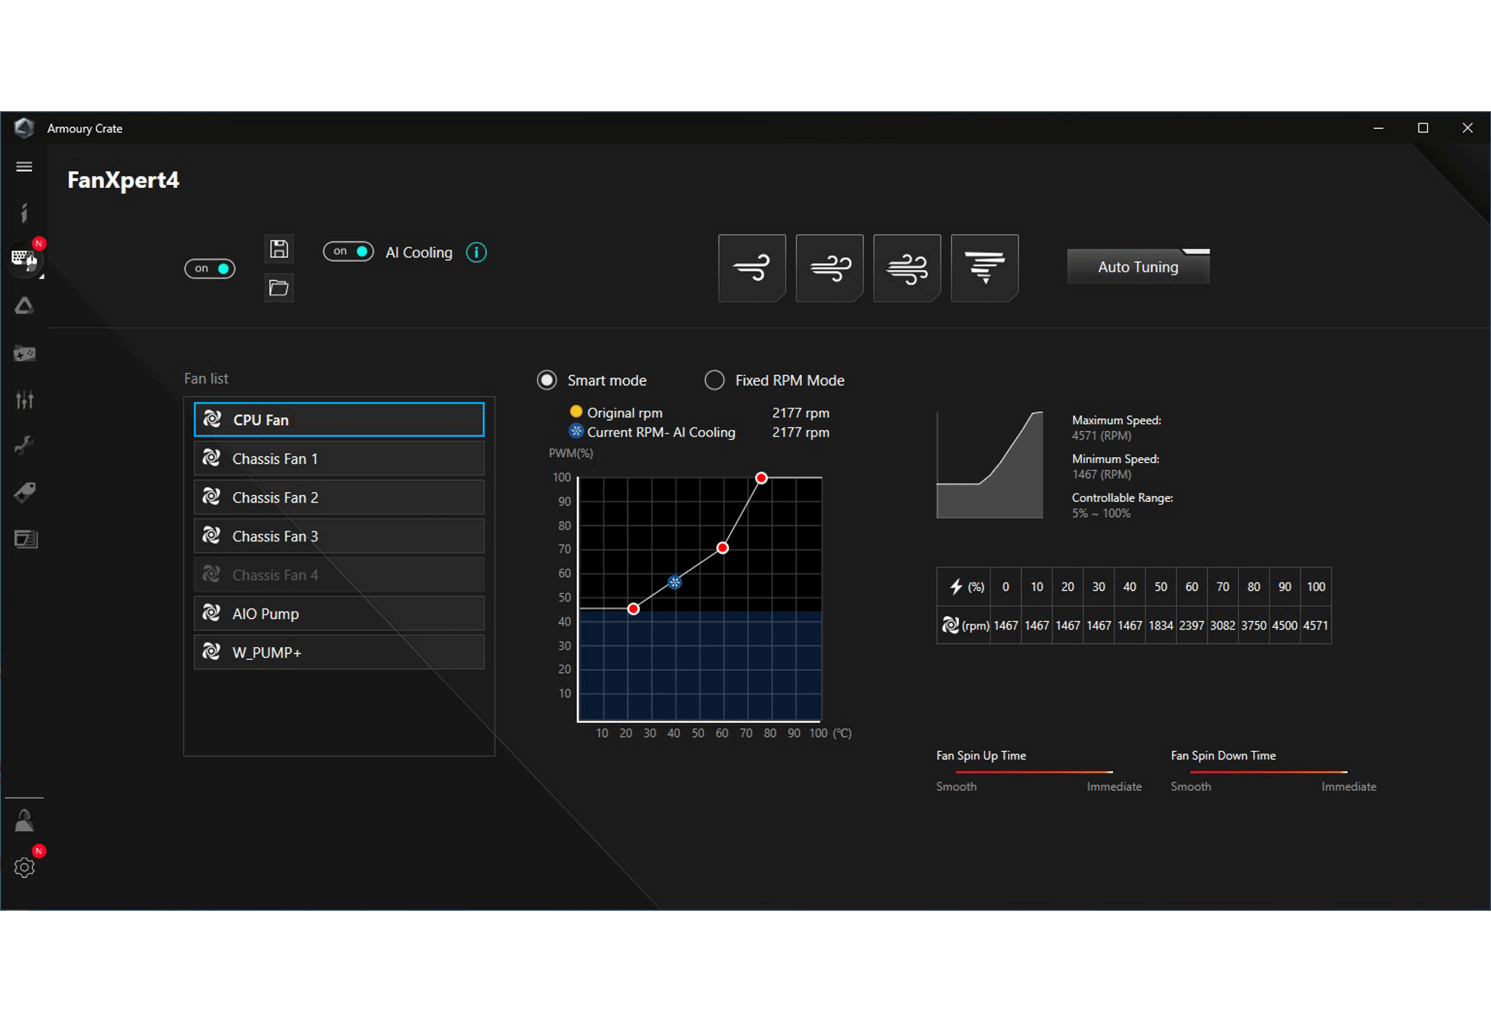Click the 4571 rpm cell in table
The height and width of the screenshot is (1022, 1491).
pos(1316,625)
